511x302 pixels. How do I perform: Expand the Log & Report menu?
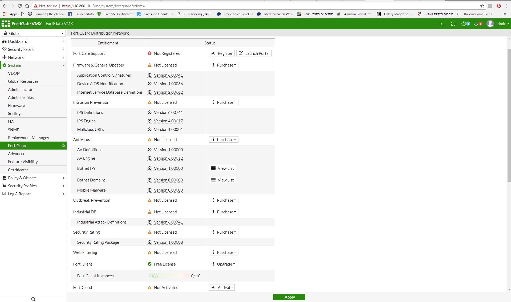[x=33, y=194]
